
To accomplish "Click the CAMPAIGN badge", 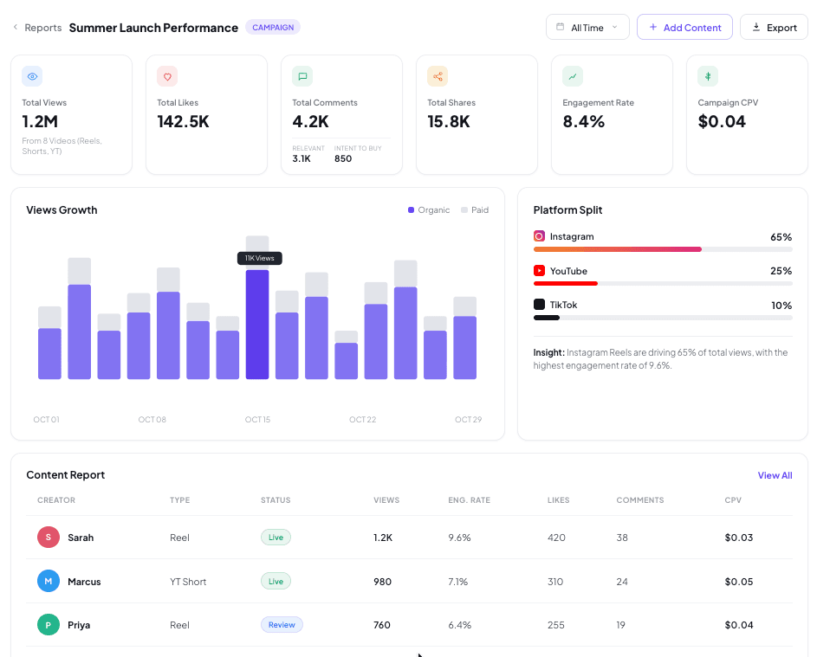I will click(x=273, y=27).
